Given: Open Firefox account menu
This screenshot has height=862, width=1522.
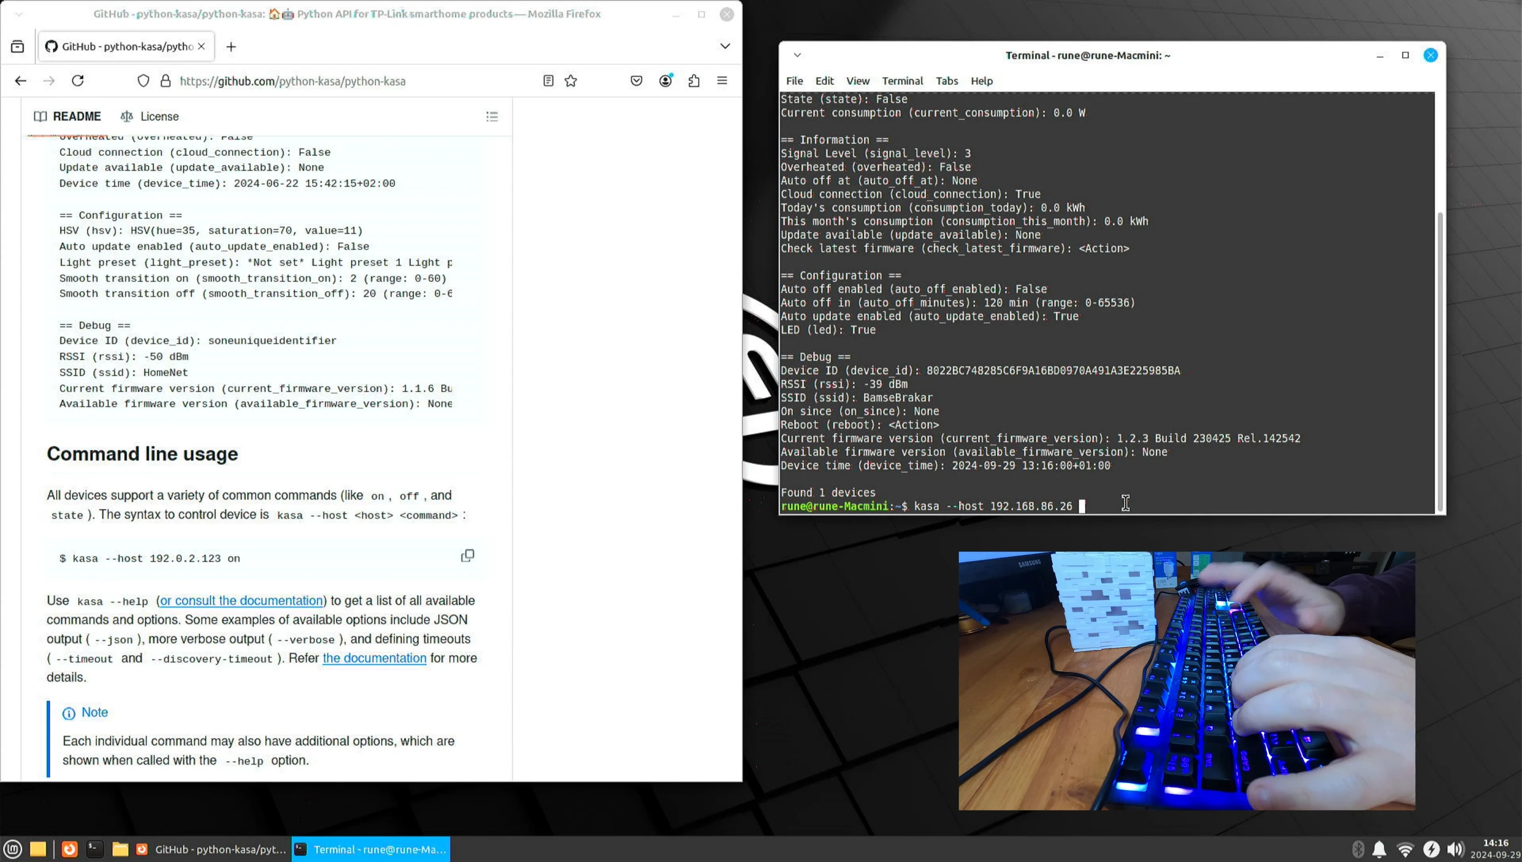Looking at the screenshot, I should click(666, 81).
